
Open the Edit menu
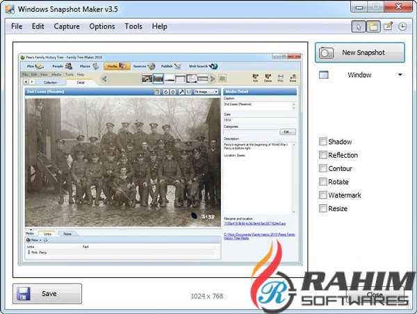pos(38,26)
